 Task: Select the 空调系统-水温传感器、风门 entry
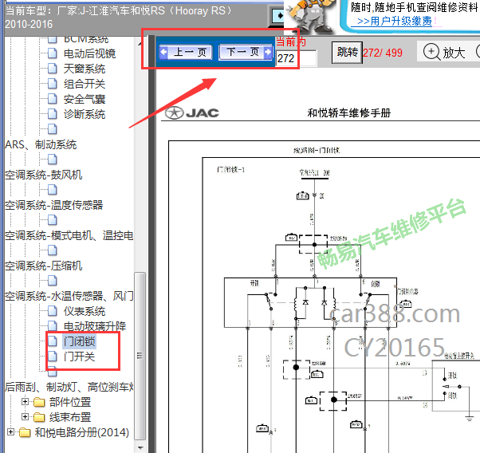(69, 296)
